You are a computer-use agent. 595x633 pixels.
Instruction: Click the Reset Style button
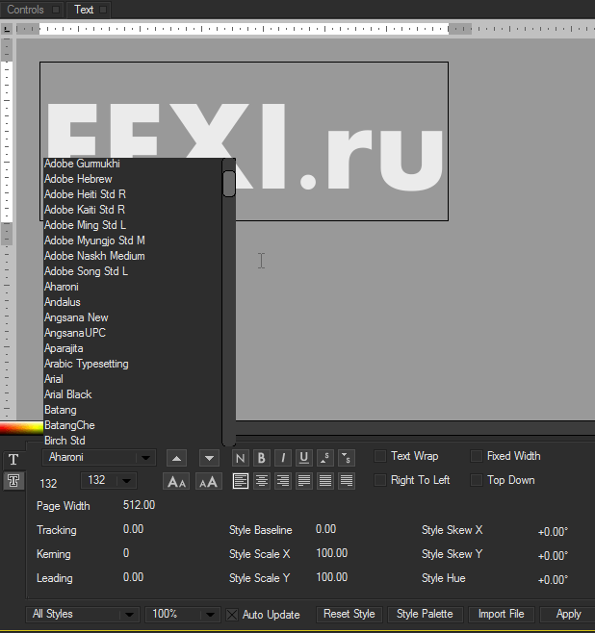tap(349, 614)
